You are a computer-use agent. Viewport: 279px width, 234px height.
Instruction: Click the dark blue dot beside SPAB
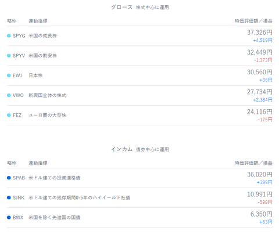tap(9, 178)
